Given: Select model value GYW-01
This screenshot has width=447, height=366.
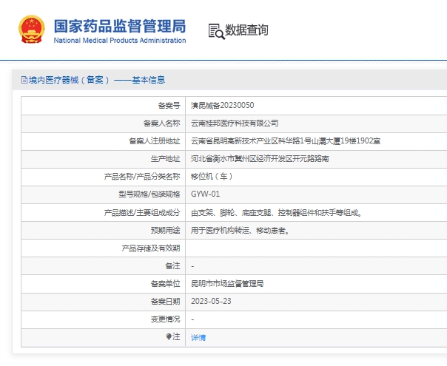Looking at the screenshot, I should point(205,194).
